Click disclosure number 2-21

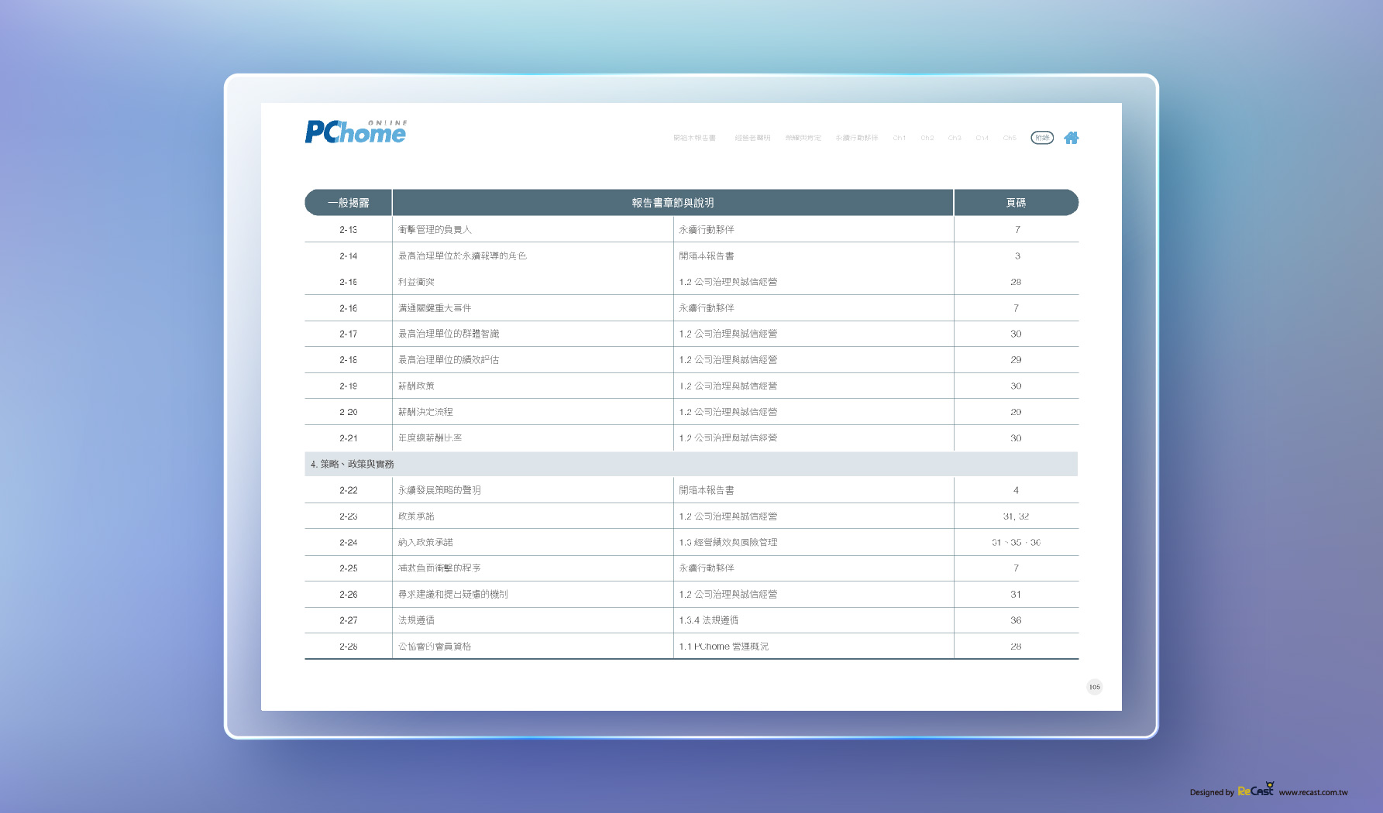[349, 438]
